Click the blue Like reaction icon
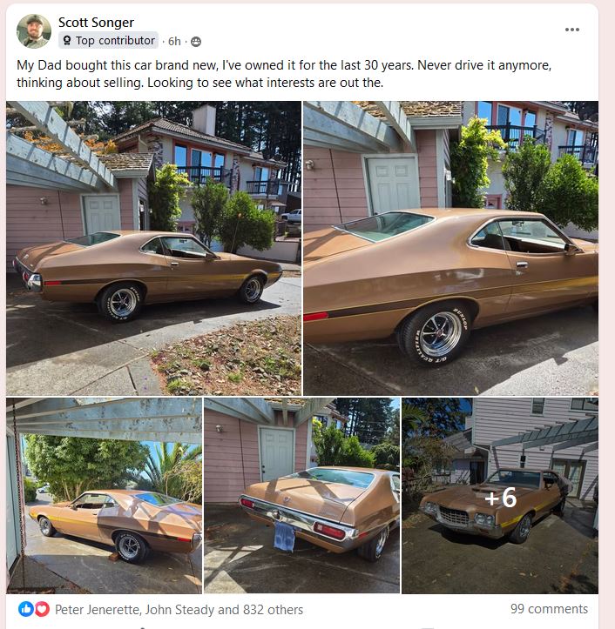The width and height of the screenshot is (615, 629). click(x=26, y=609)
